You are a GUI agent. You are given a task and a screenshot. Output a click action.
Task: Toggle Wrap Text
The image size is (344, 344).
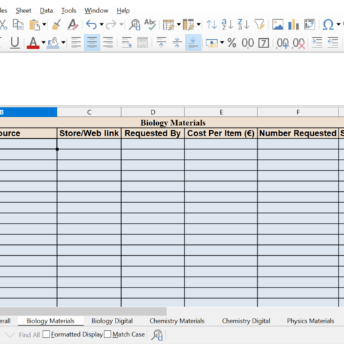click(127, 43)
